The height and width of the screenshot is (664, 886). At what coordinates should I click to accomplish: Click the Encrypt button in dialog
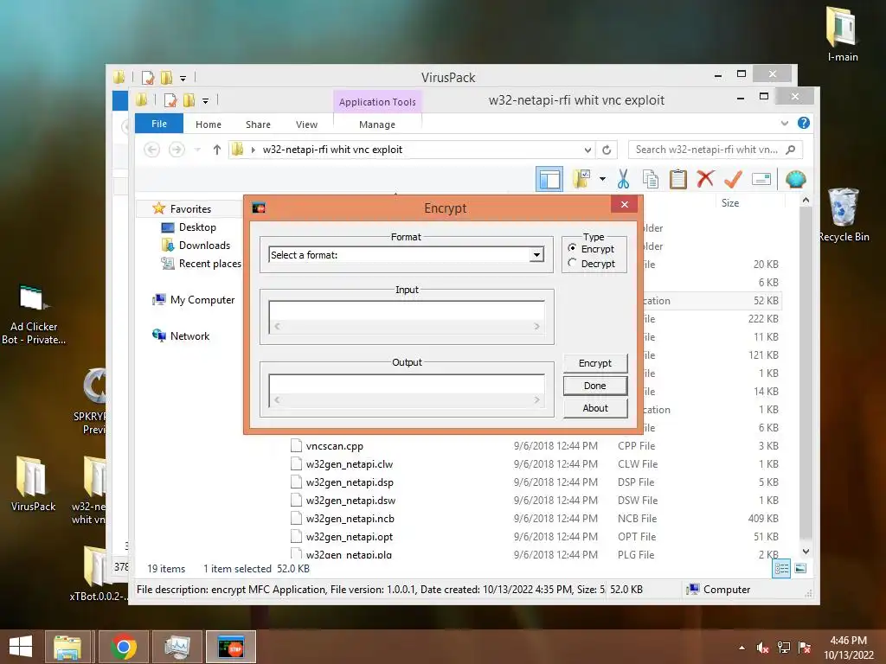coord(595,363)
